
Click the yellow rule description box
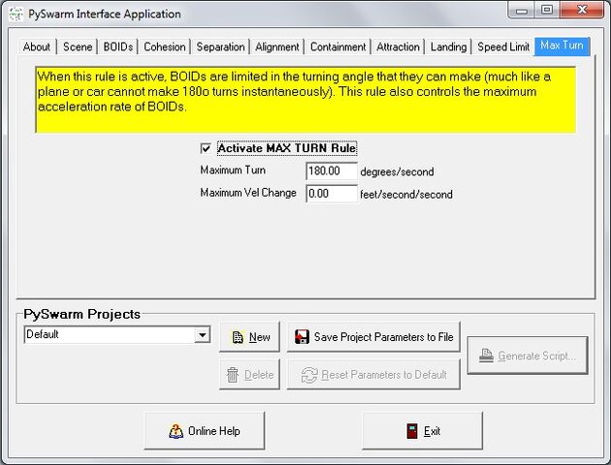pos(305,100)
